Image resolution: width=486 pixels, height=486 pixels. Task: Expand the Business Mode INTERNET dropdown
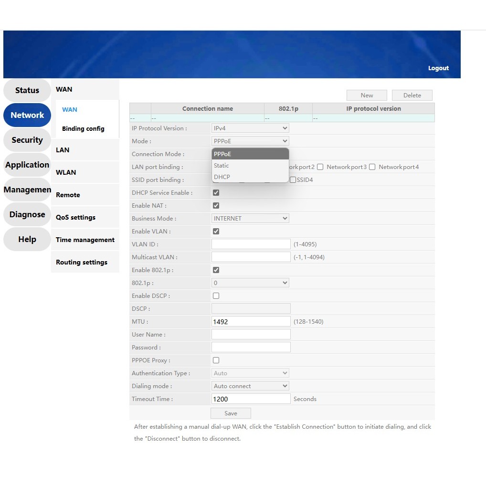[x=250, y=219]
